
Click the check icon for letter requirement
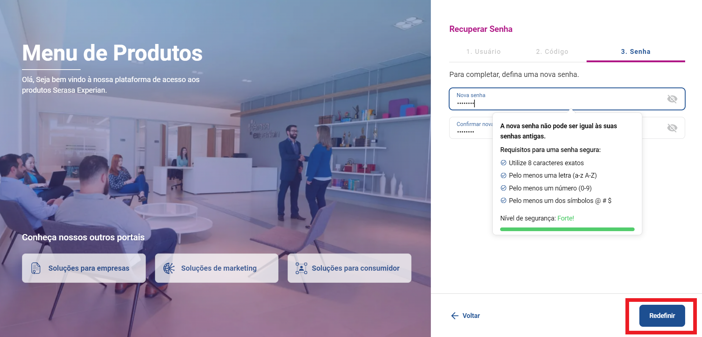[x=503, y=175]
